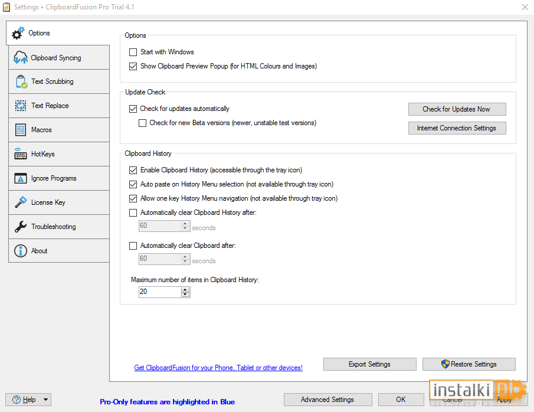
Task: Select the HotKeys tab
Action: point(59,154)
